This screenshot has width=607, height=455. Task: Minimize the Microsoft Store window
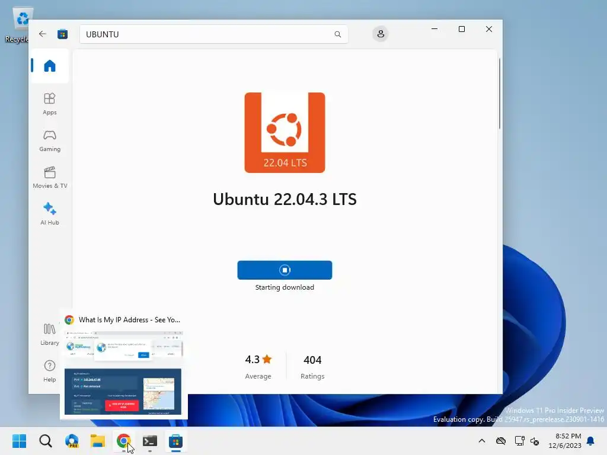(x=435, y=29)
